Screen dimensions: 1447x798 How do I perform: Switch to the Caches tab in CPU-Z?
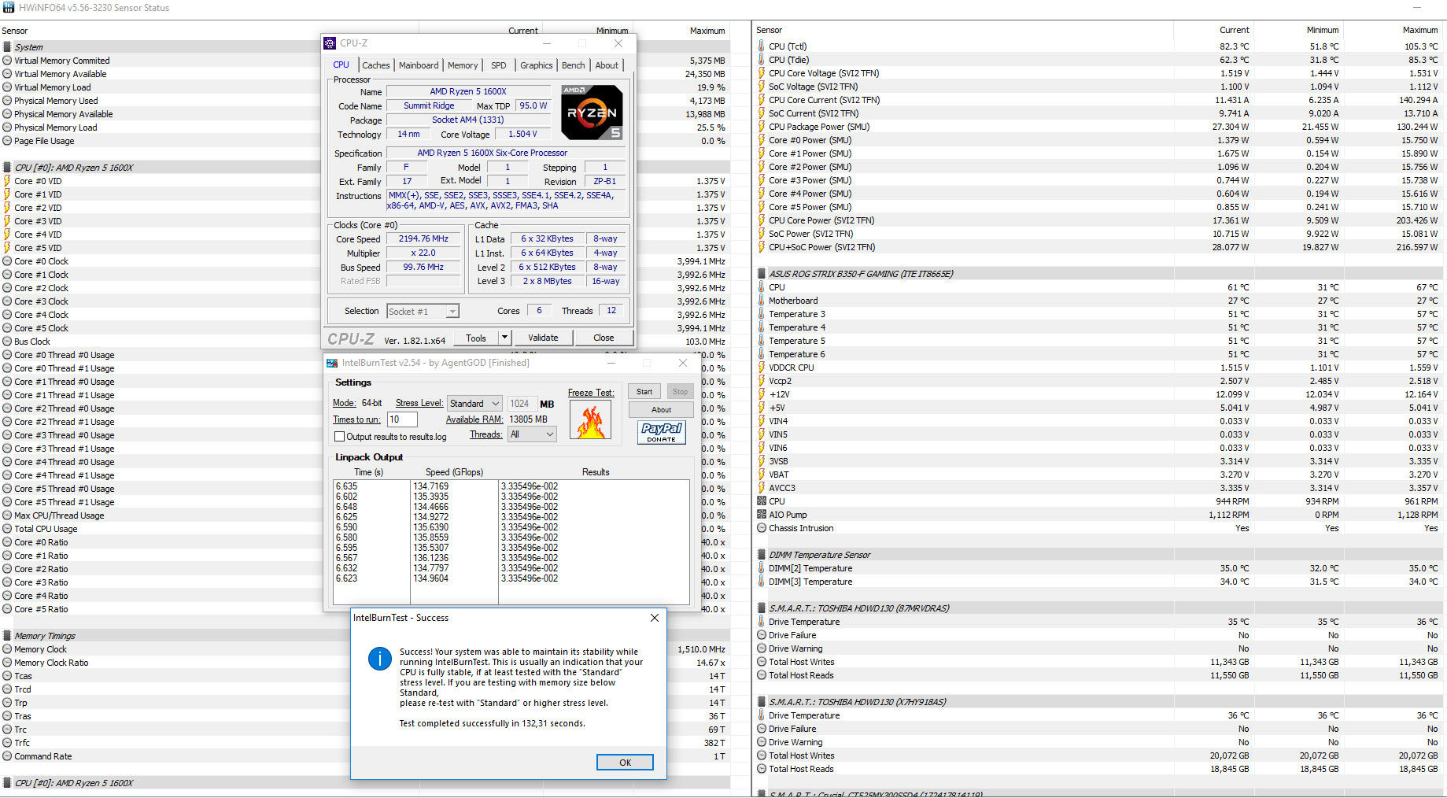coord(375,65)
